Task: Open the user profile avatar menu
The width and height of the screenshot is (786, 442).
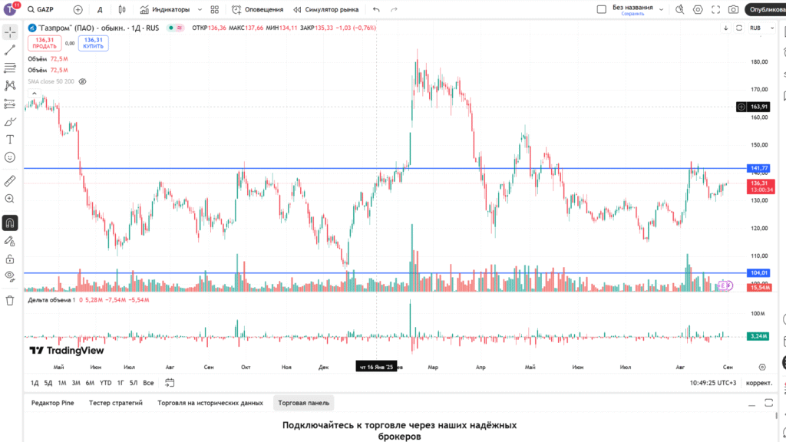Action: tap(9, 9)
